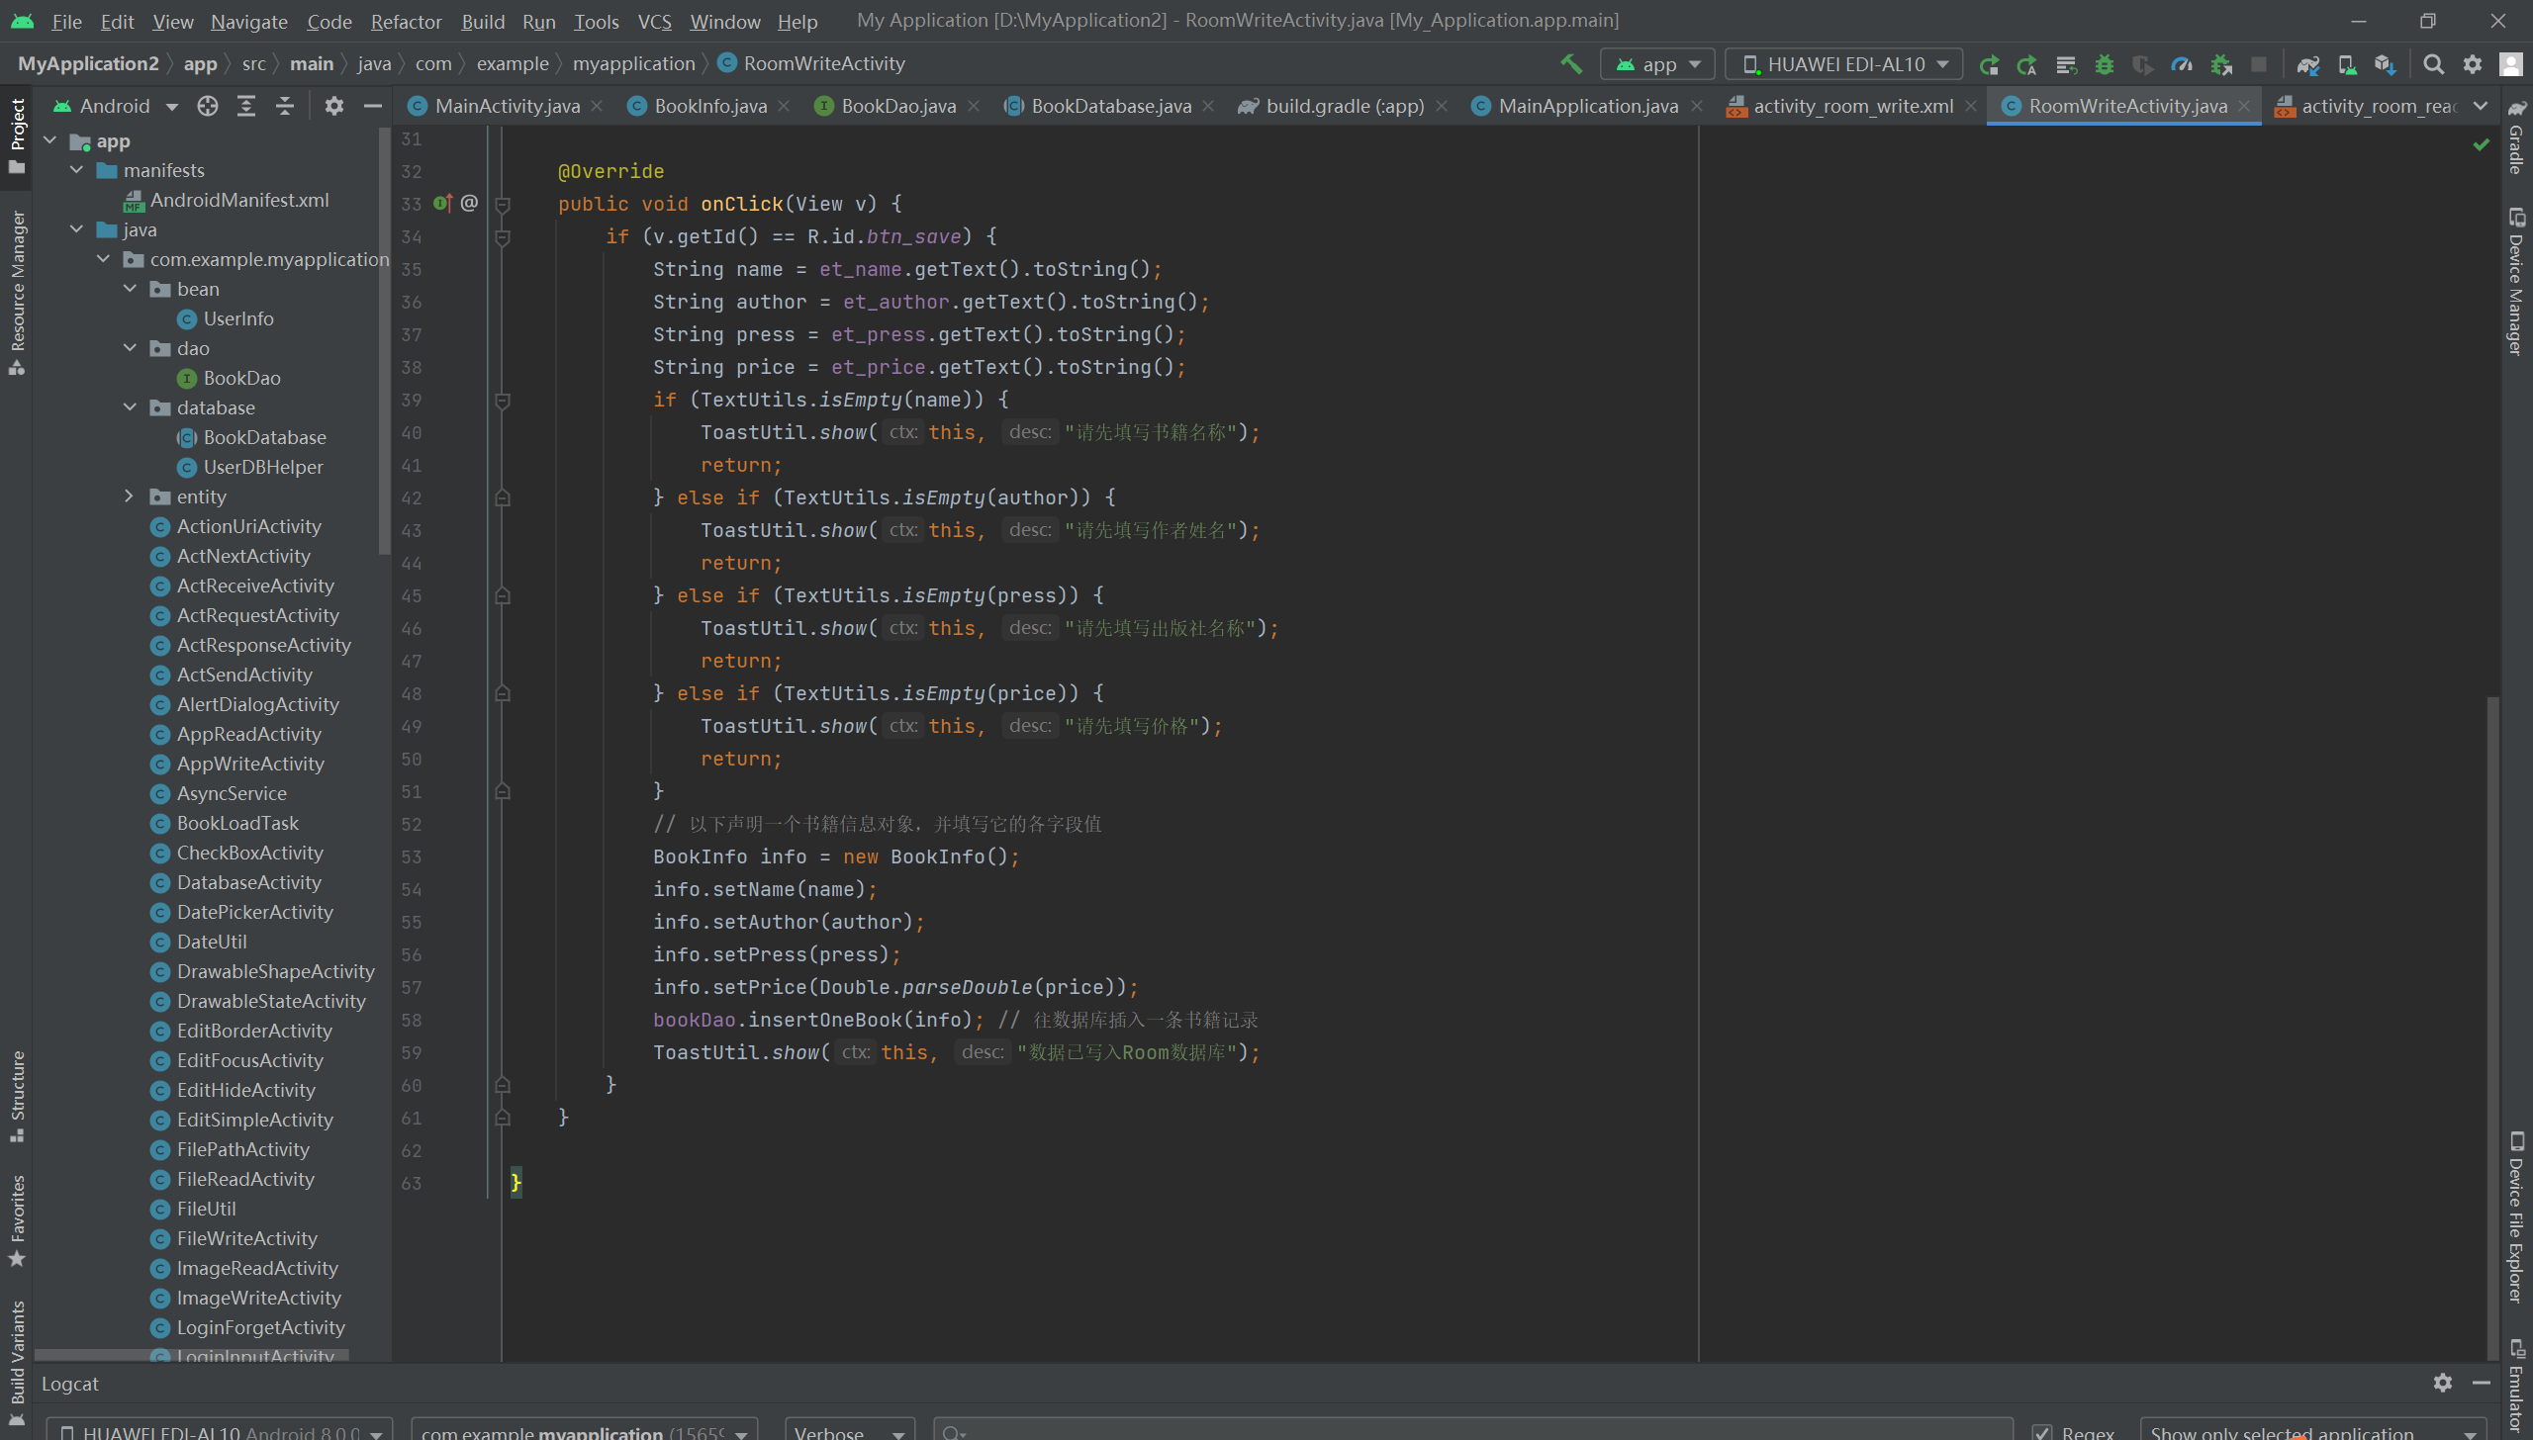Toggle fold marker on line 39
Image resolution: width=2533 pixels, height=1440 pixels.
coord(503,401)
